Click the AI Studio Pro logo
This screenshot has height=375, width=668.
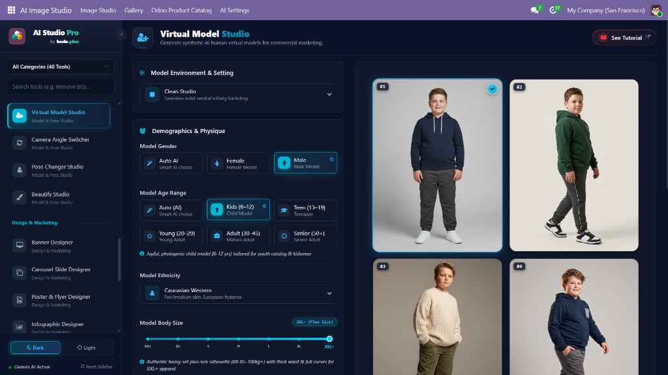[17, 37]
